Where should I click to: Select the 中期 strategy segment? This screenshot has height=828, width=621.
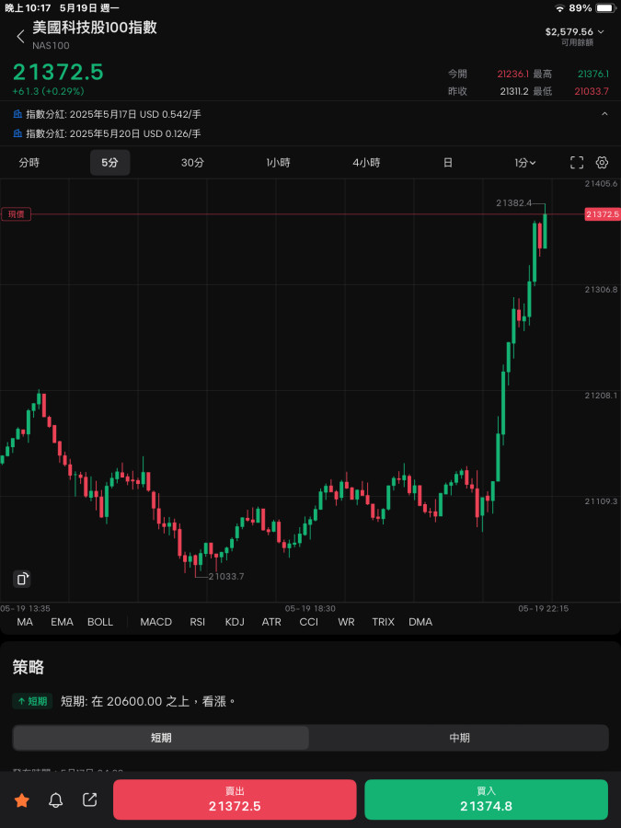click(459, 738)
